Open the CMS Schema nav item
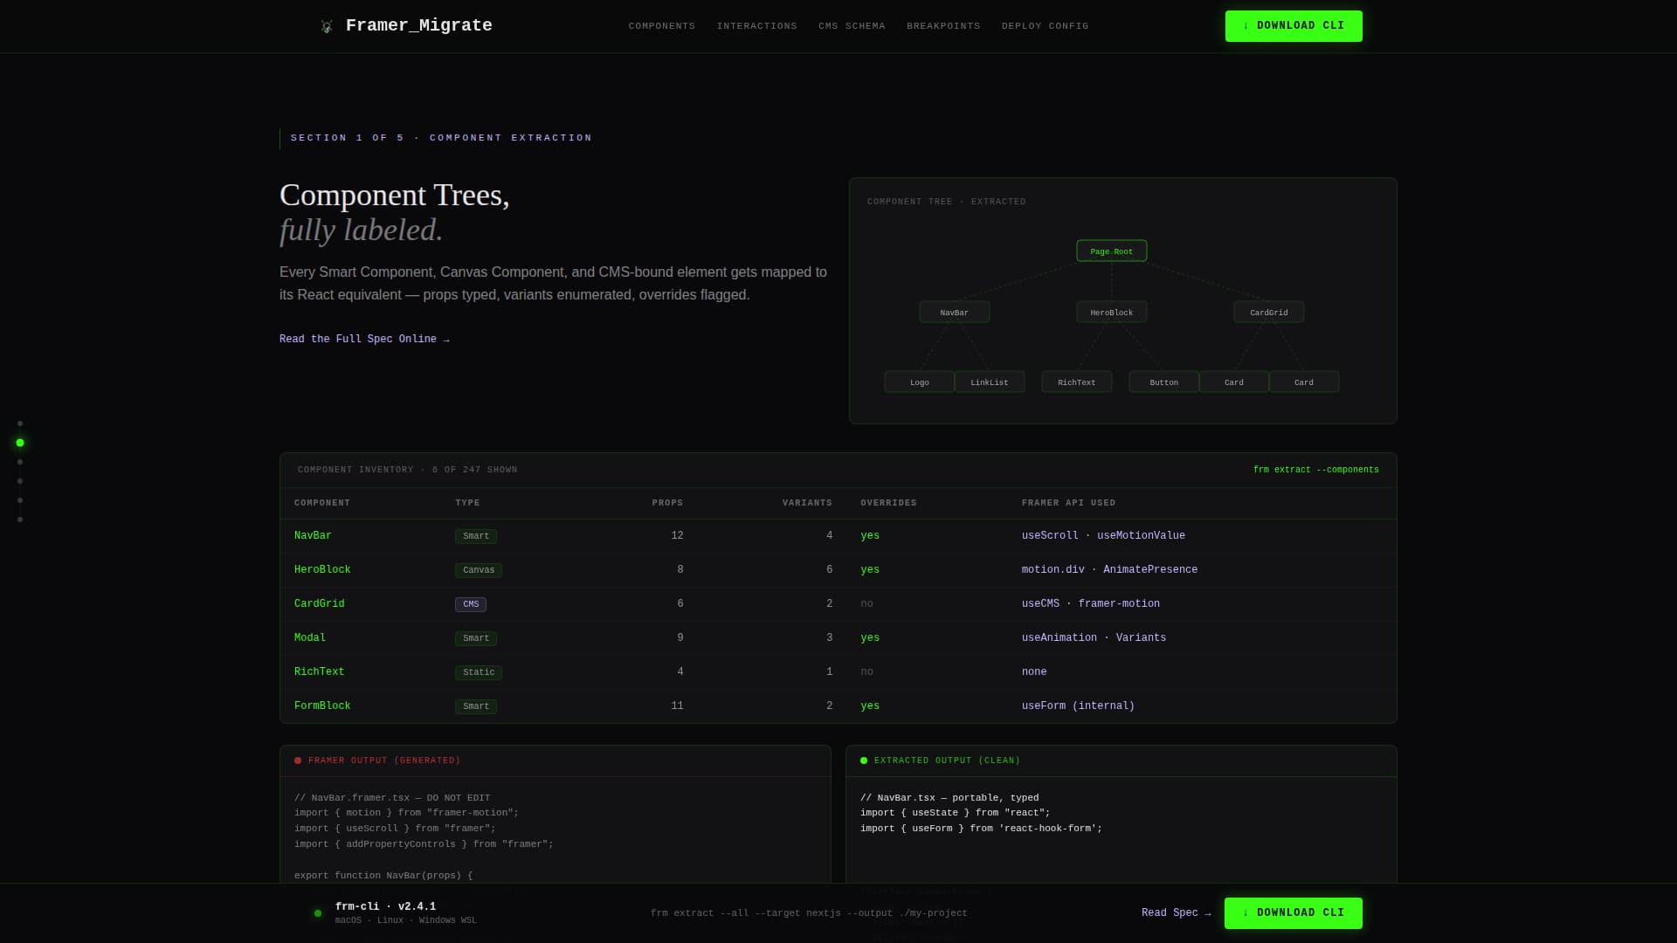The height and width of the screenshot is (943, 1677). pos(852,26)
